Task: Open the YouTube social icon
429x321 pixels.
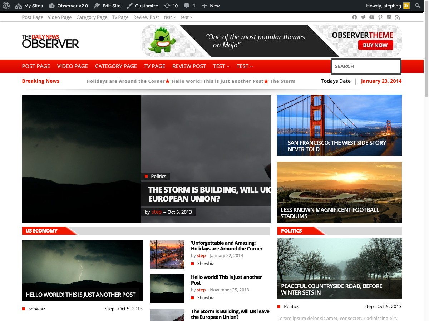Action: point(372,17)
